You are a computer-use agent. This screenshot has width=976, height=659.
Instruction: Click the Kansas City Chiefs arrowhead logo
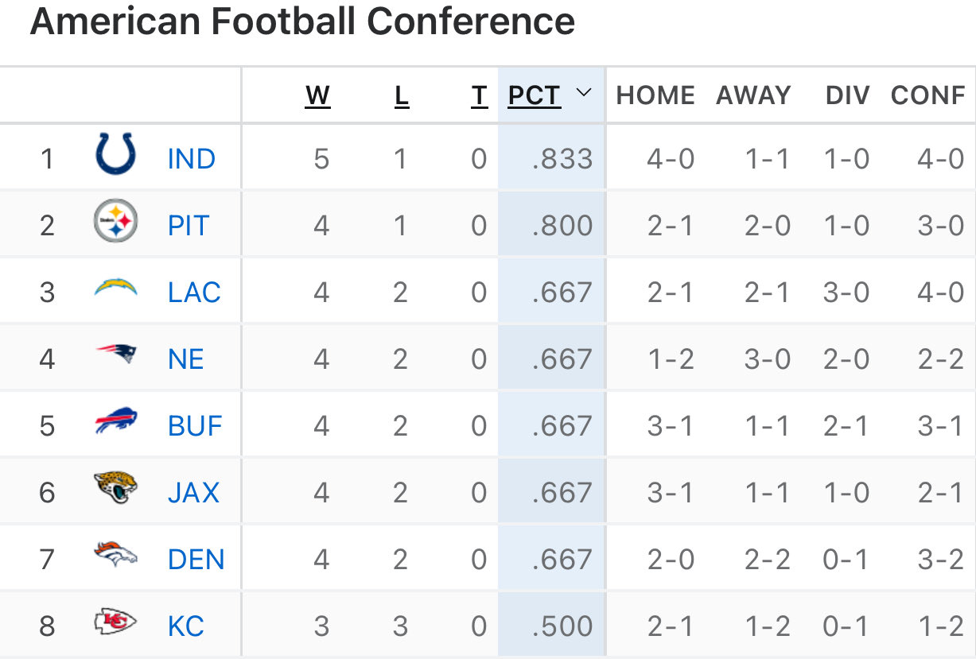(116, 622)
